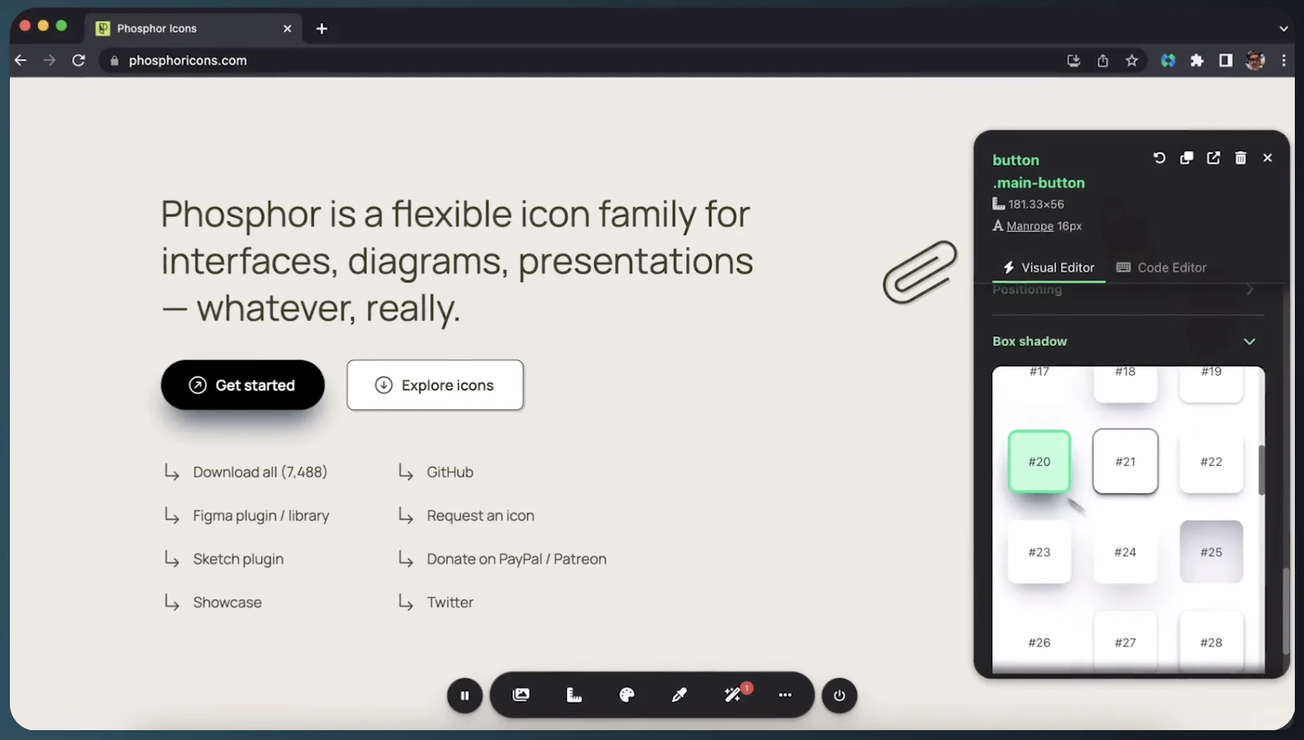Open the tab search chevron dropdown

(1284, 29)
